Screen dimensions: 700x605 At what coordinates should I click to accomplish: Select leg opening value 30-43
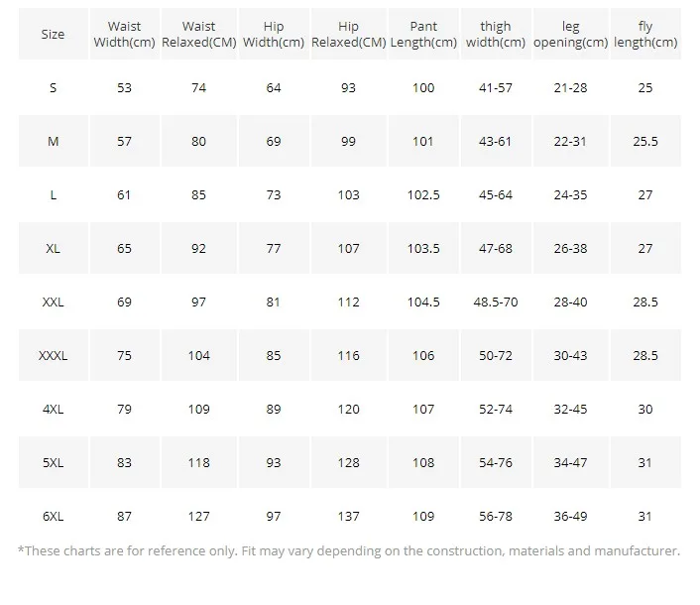tap(570, 355)
